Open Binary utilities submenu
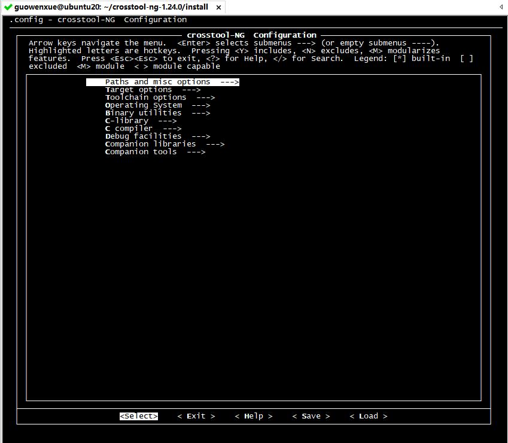This screenshot has height=443, width=508. [158, 113]
